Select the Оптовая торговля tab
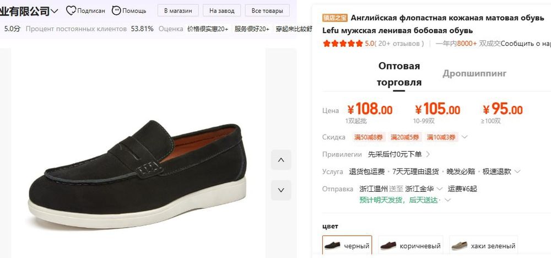The height and width of the screenshot is (258, 551). coord(399,74)
